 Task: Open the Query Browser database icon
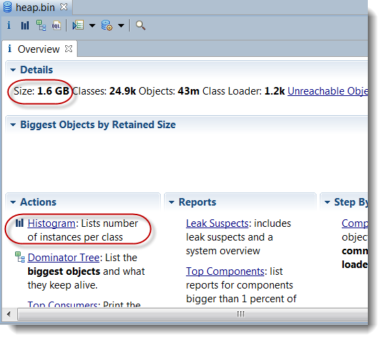coord(107,25)
